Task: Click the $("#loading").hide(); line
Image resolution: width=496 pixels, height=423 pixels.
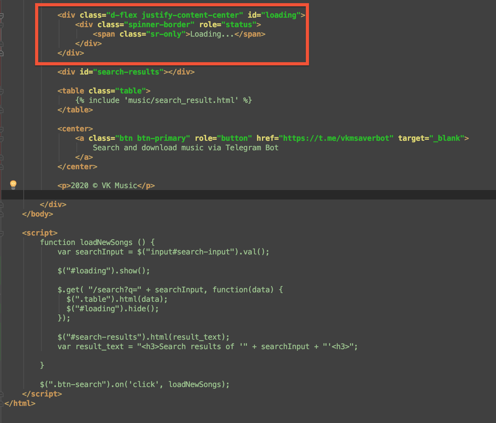Action: click(113, 309)
